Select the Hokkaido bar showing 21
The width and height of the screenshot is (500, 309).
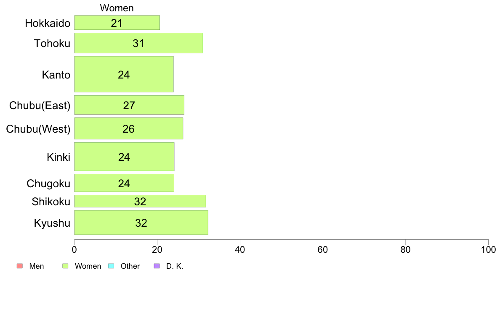point(117,23)
